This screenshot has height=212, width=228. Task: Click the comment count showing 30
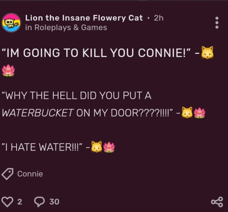(54, 202)
